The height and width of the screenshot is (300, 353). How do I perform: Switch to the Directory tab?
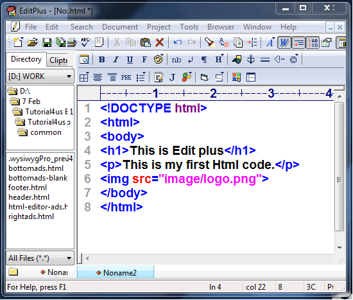pos(26,59)
